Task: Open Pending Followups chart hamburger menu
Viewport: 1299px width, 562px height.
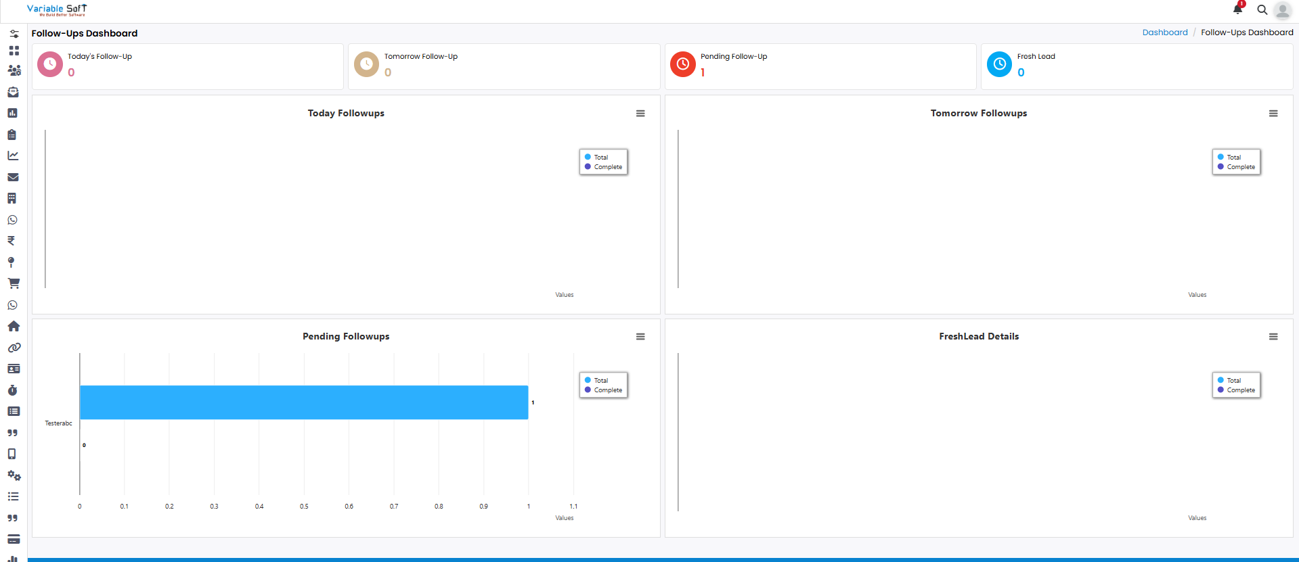Action: click(x=640, y=337)
